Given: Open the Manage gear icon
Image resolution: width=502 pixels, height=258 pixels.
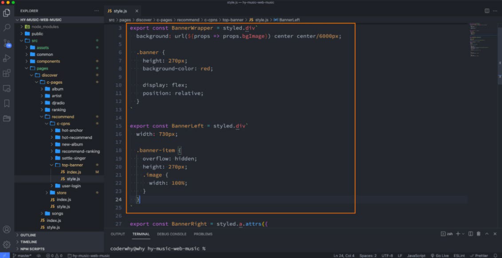Looking at the screenshot, I should [7, 244].
